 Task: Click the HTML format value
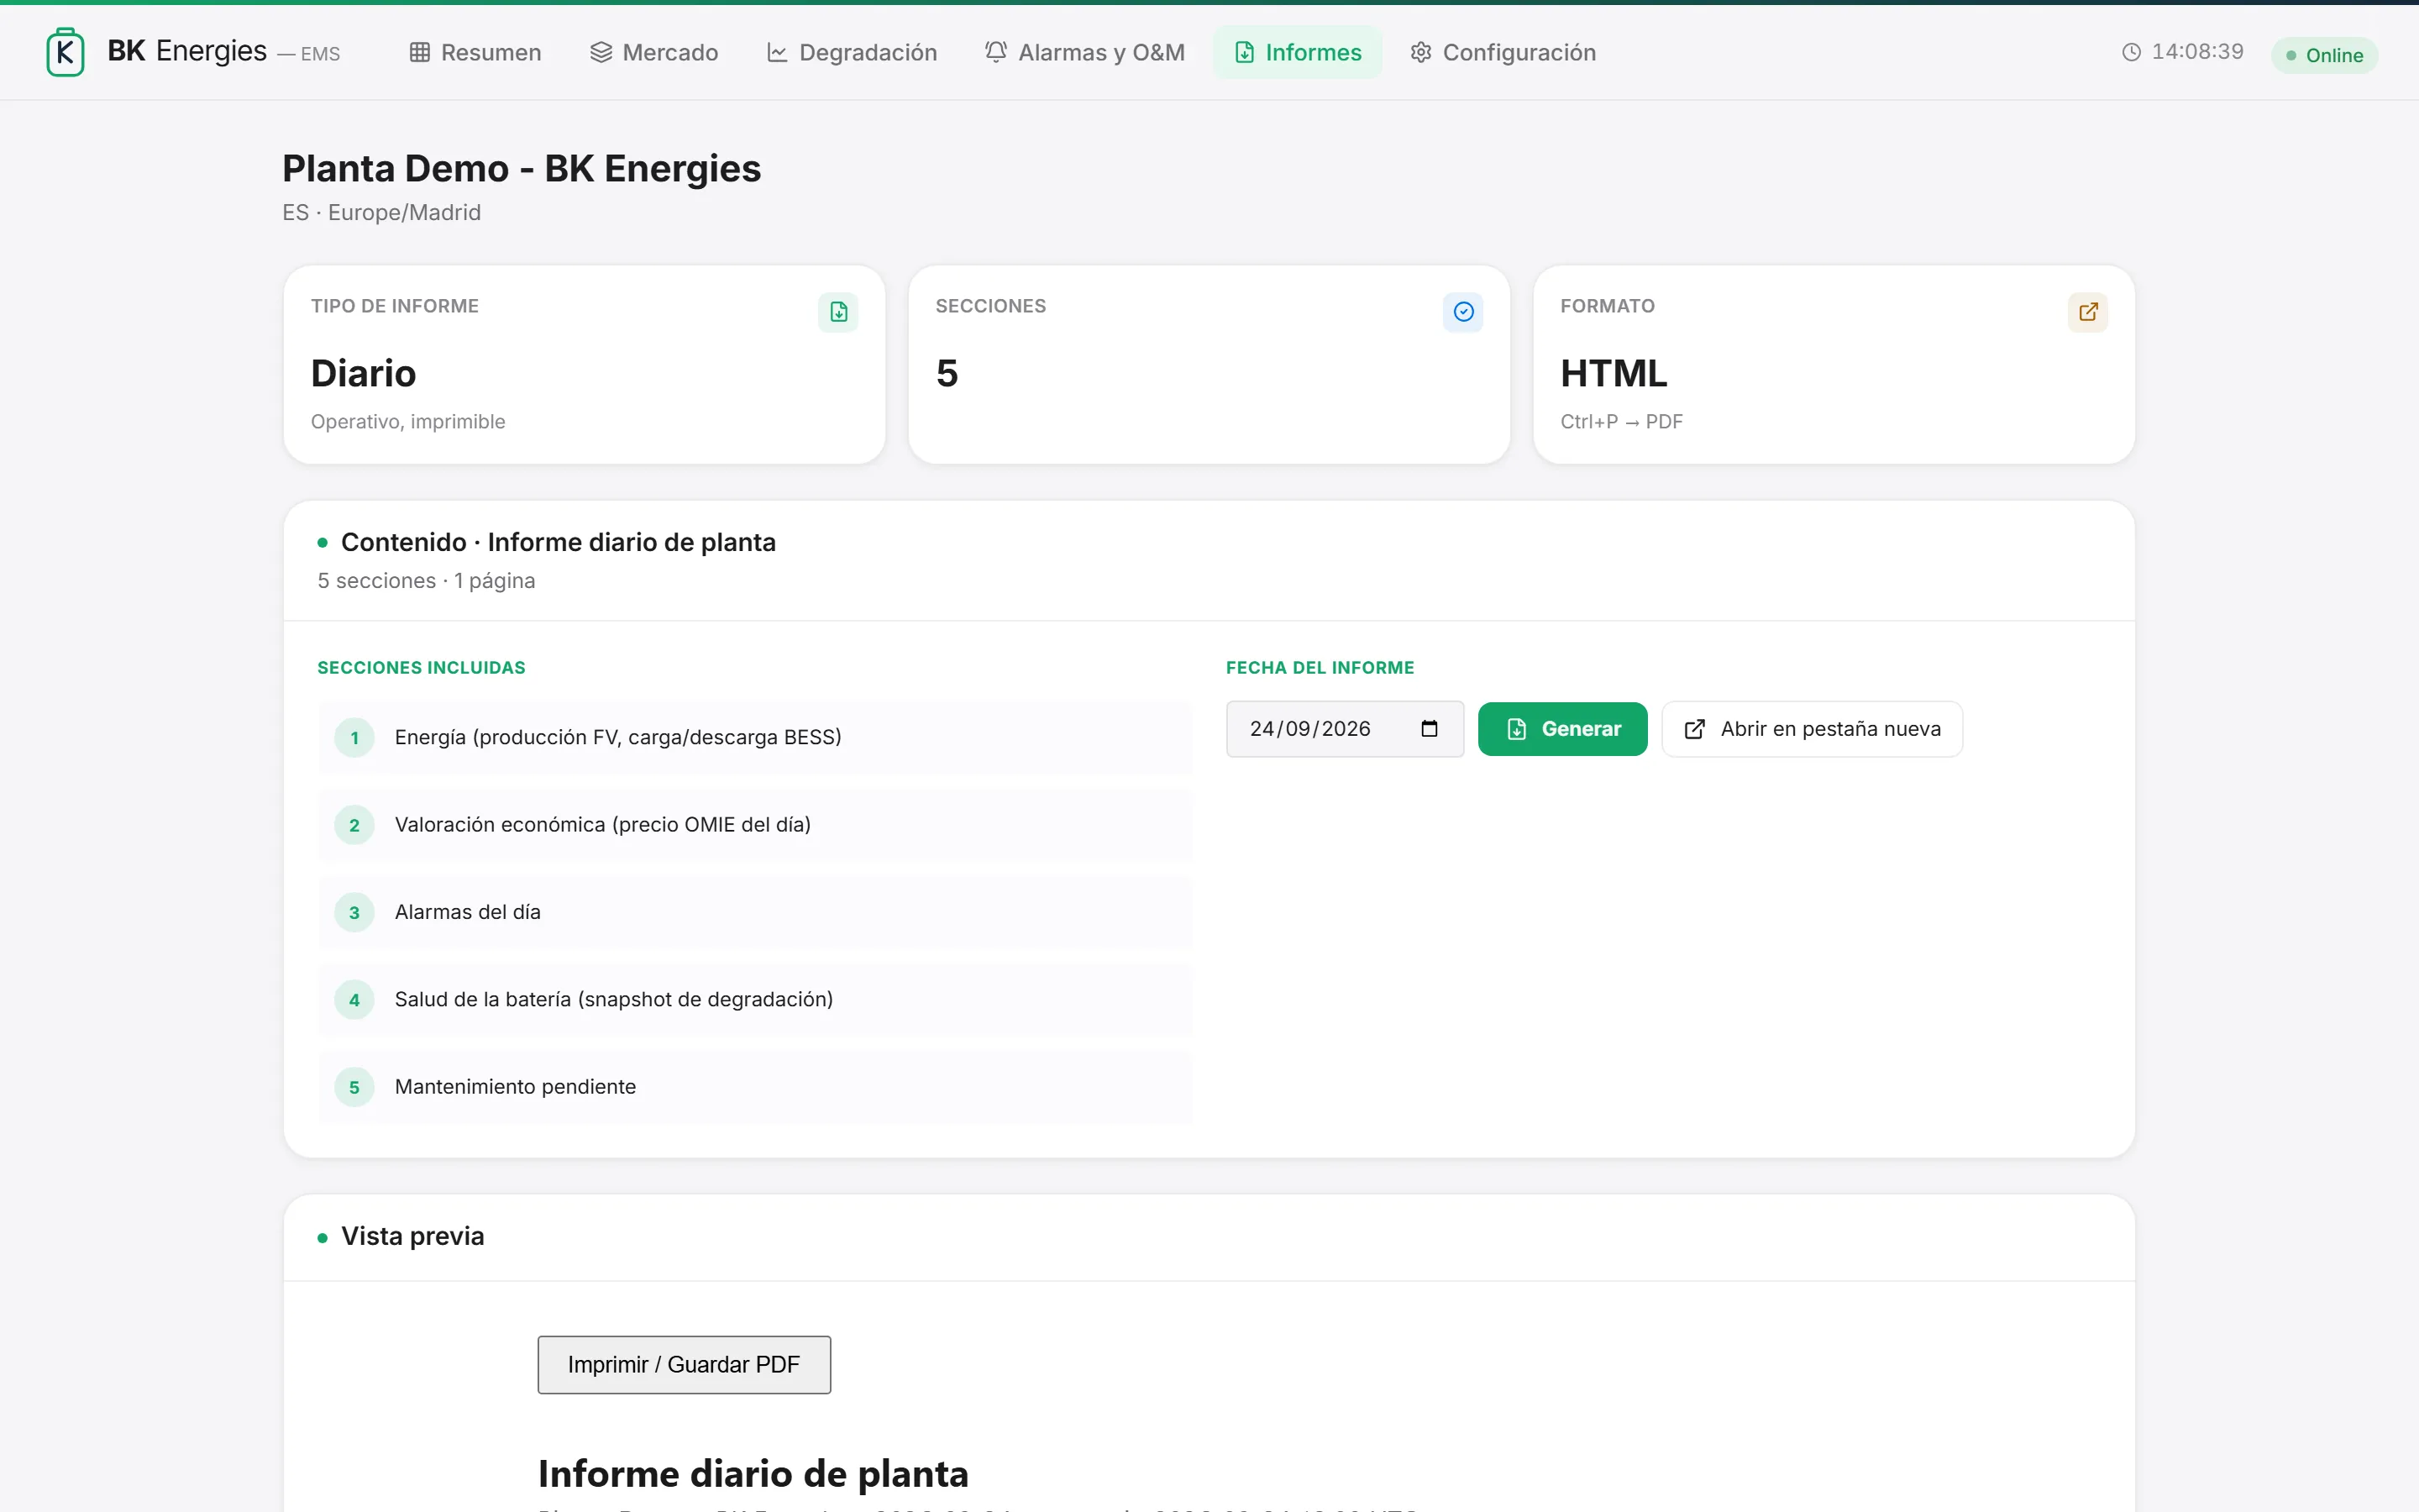coord(1614,373)
